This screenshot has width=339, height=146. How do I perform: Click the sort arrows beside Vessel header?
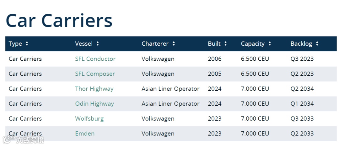point(98,44)
